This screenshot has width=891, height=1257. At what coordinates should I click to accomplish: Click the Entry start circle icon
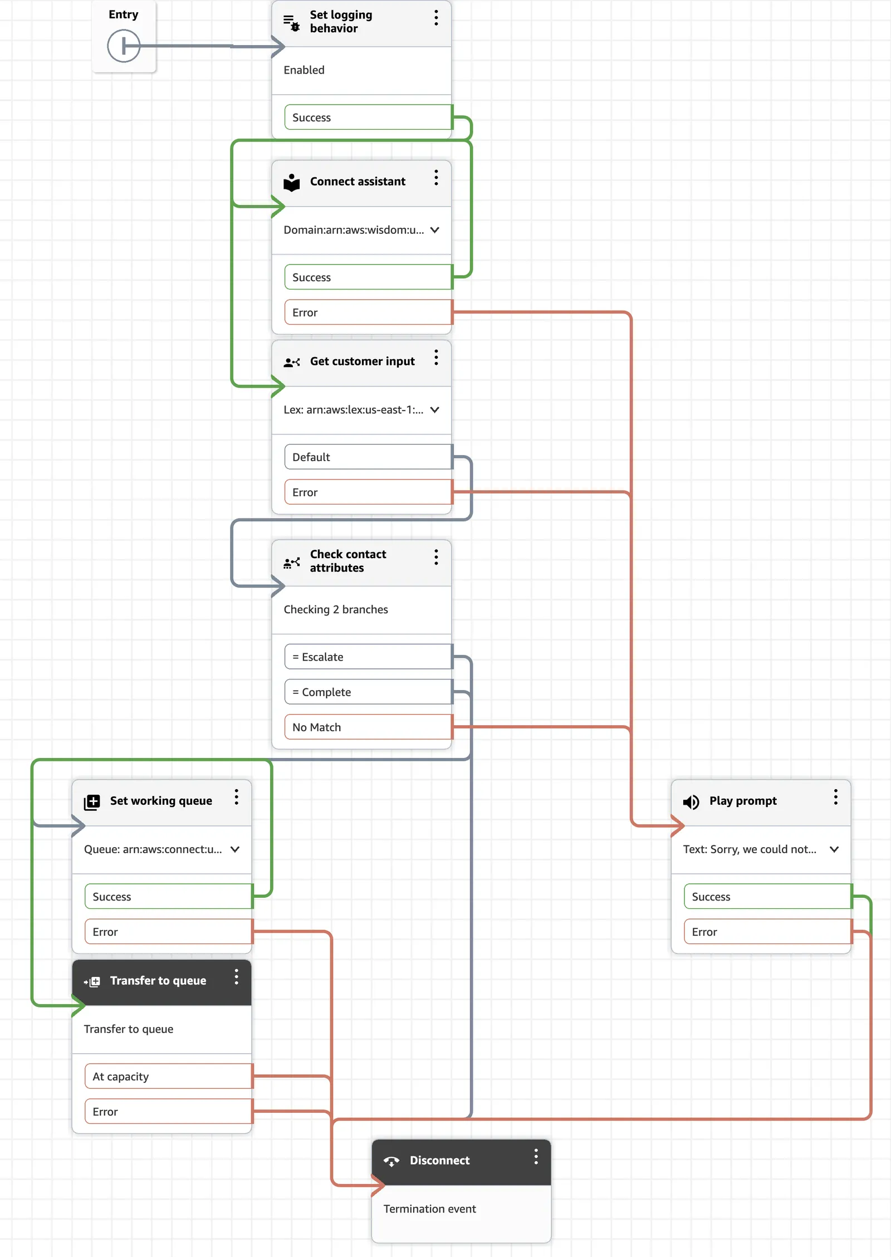pyautogui.click(x=124, y=46)
